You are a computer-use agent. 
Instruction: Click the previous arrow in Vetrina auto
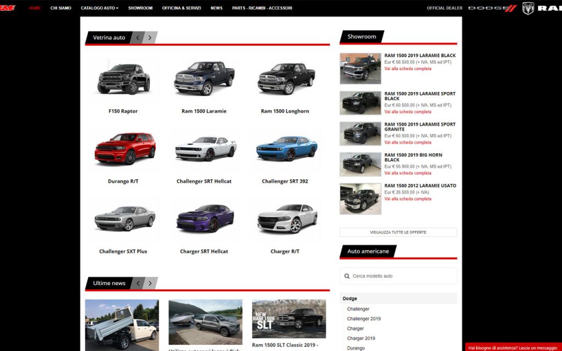[x=138, y=38]
